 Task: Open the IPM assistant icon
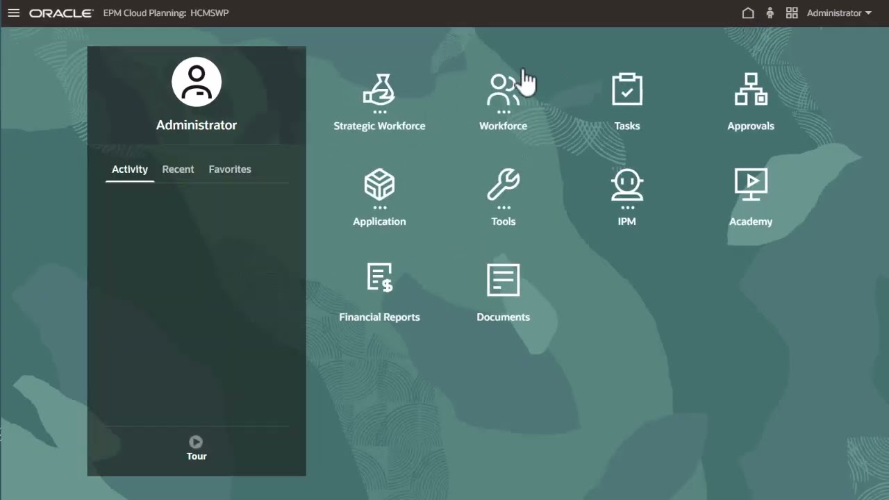point(627,185)
